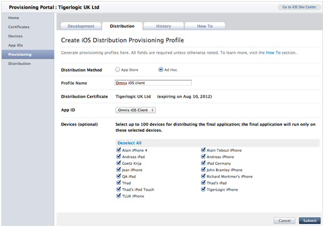
Task: Uncheck the Alain iPhone 4 device
Action: [x=119, y=151]
